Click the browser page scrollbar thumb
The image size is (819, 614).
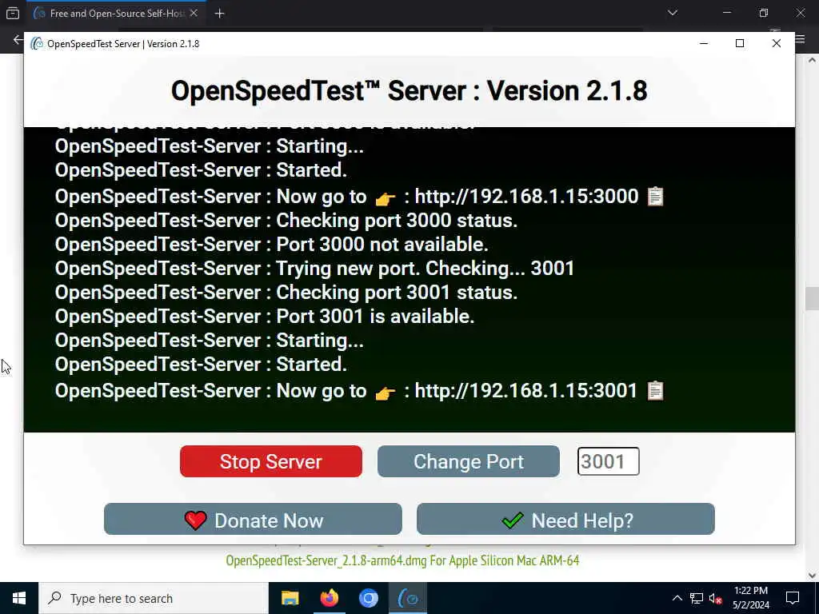pyautogui.click(x=813, y=299)
